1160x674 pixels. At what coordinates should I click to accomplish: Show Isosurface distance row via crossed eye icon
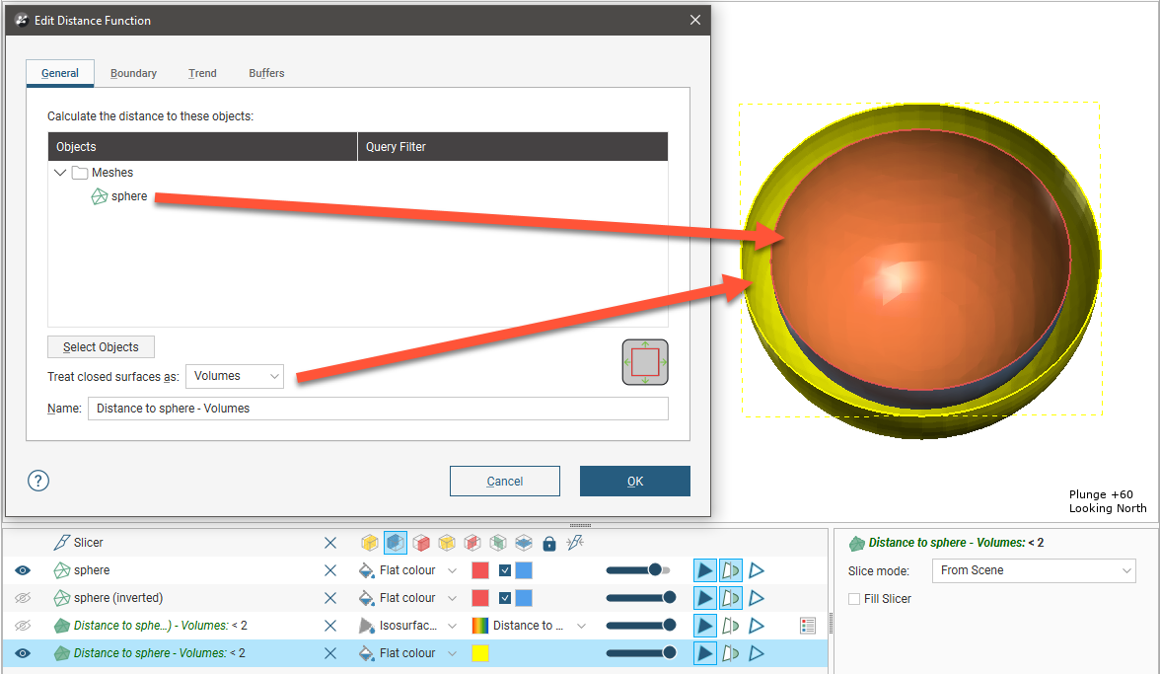[x=23, y=626]
